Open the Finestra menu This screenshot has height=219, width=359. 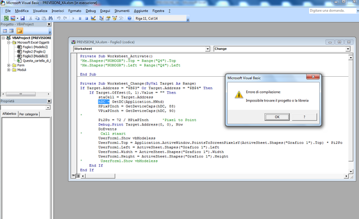[158, 11]
